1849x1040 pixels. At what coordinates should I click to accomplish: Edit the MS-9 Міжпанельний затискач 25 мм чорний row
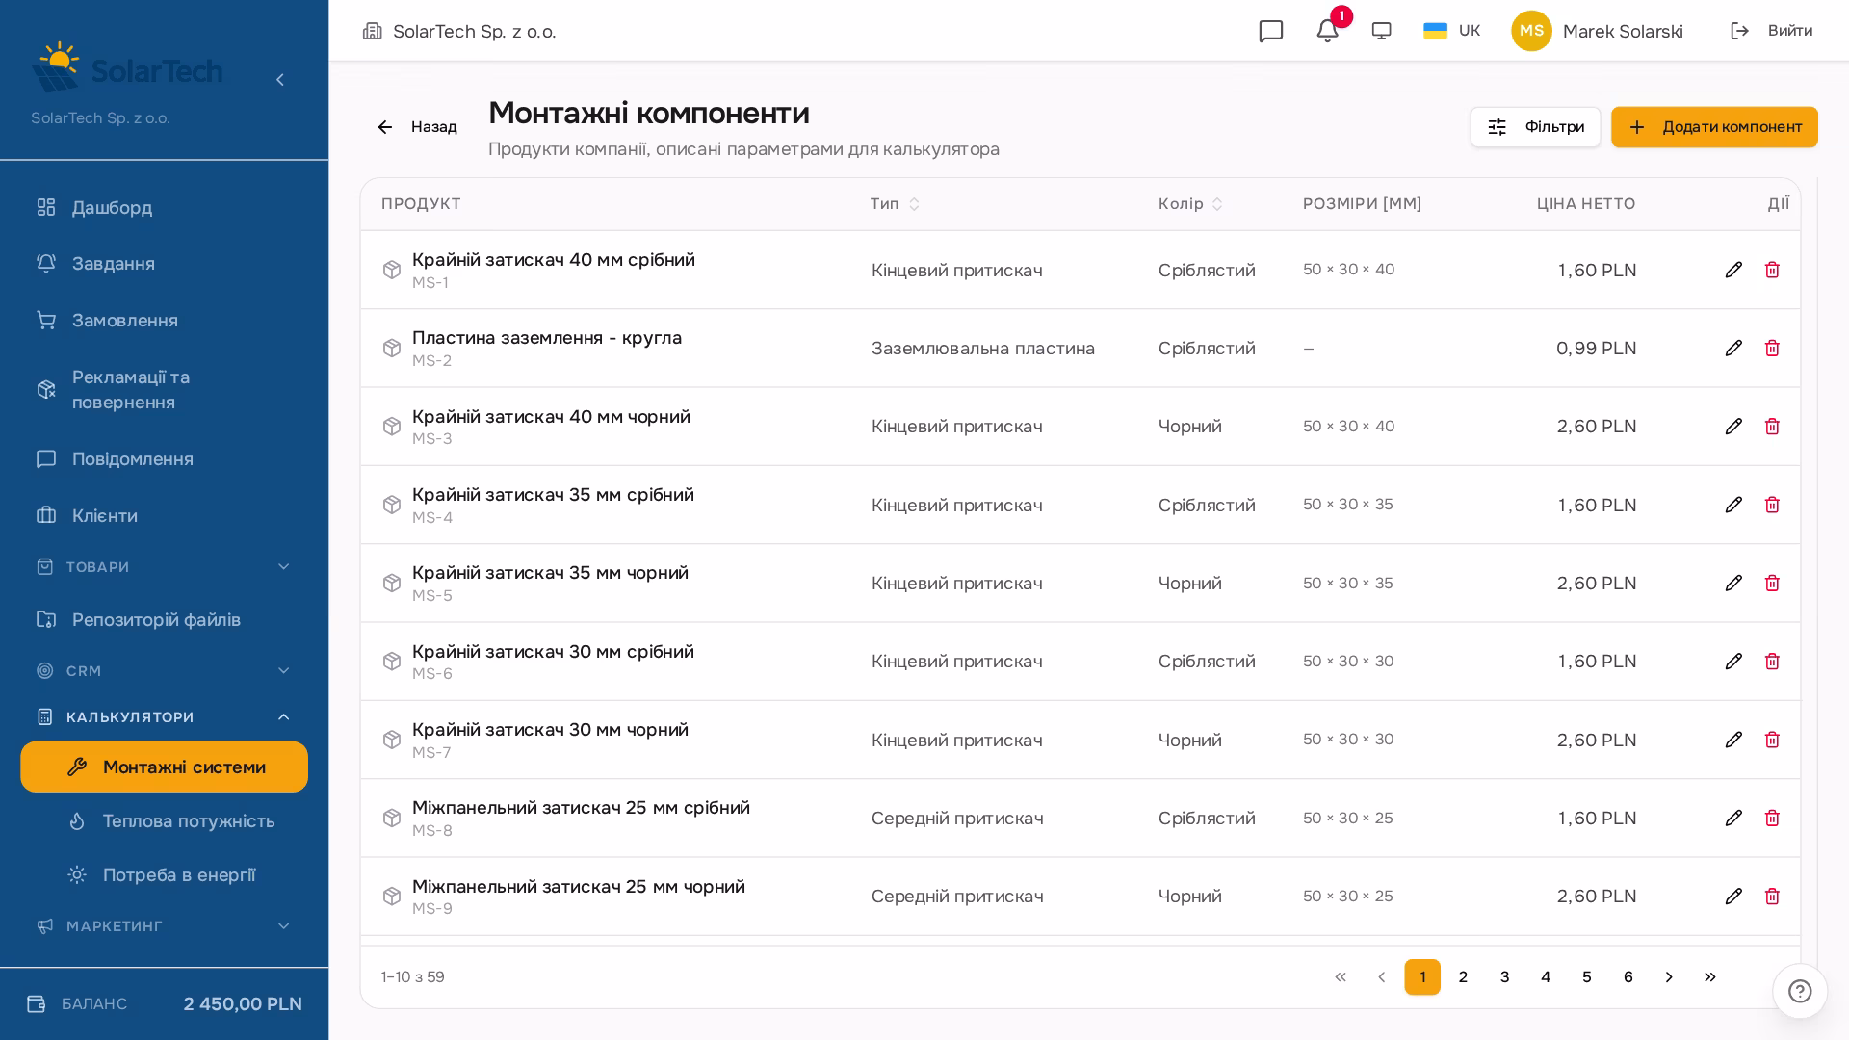tap(1733, 897)
